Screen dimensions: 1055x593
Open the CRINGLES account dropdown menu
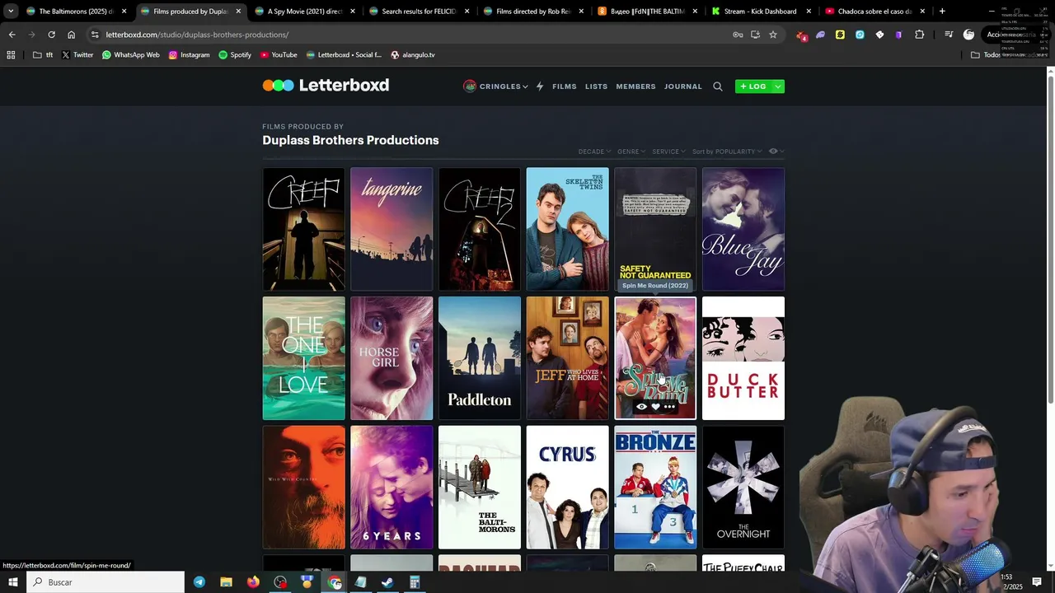(495, 86)
